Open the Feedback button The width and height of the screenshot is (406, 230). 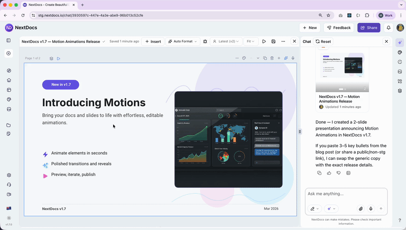coord(339,28)
